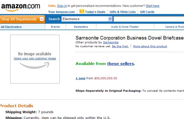Click the Start here link

(152, 6)
